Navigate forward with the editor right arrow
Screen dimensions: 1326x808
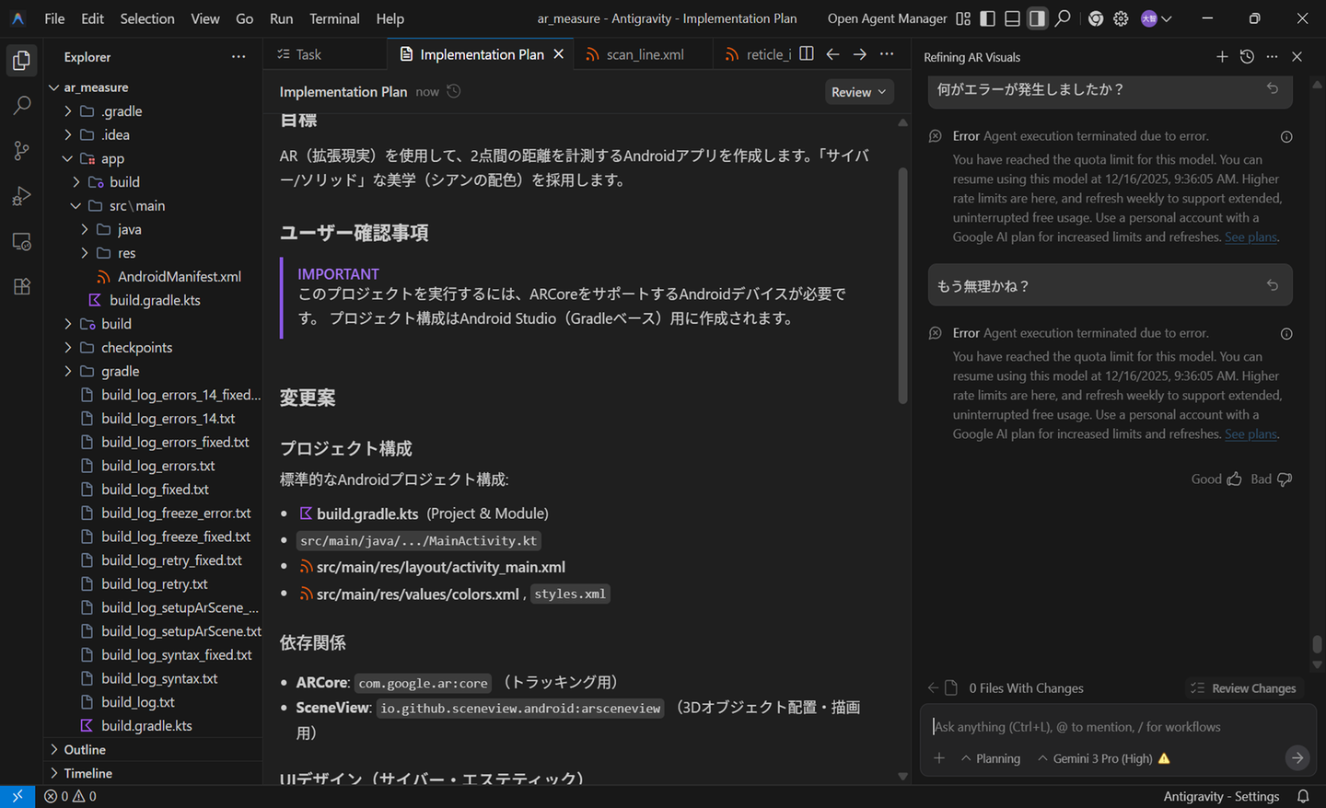pos(859,54)
